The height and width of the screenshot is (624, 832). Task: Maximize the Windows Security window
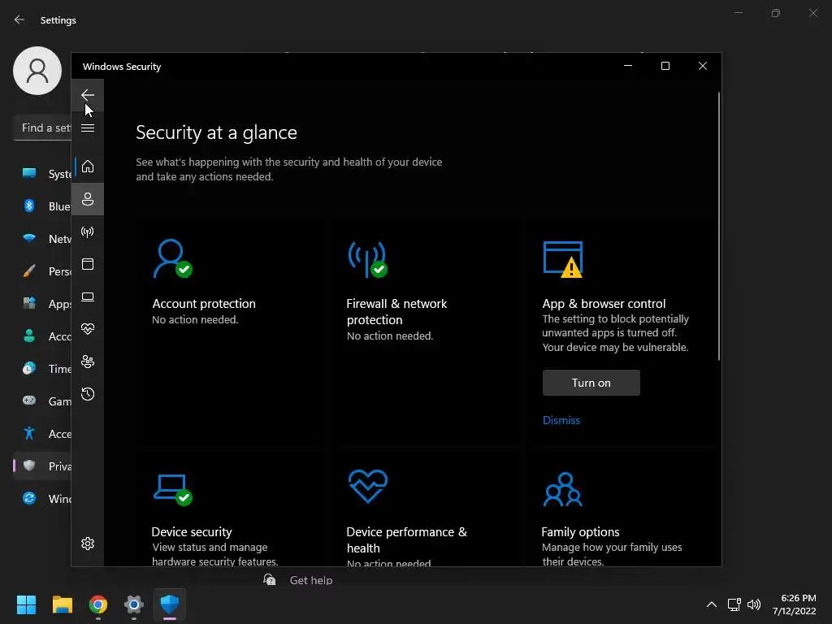[x=665, y=66]
